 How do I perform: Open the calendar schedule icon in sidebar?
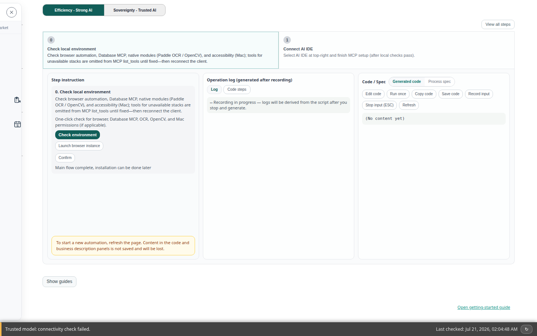click(x=18, y=124)
